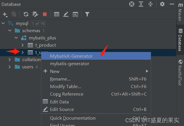Select the schemas folder label

click(x=31, y=31)
